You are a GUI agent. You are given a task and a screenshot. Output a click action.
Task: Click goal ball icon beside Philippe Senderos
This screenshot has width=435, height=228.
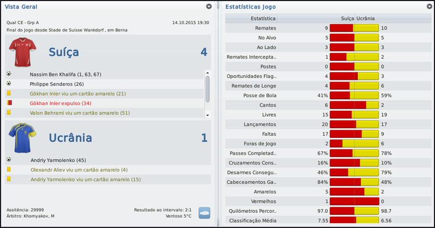click(x=9, y=84)
